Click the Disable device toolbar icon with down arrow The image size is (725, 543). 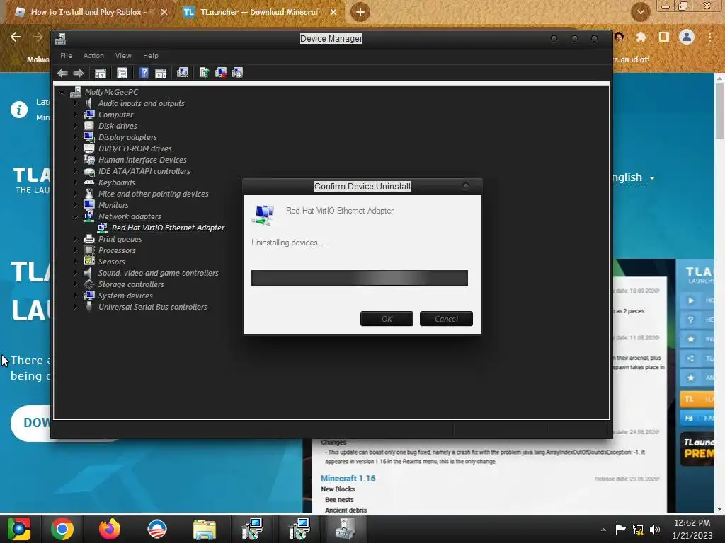[237, 73]
